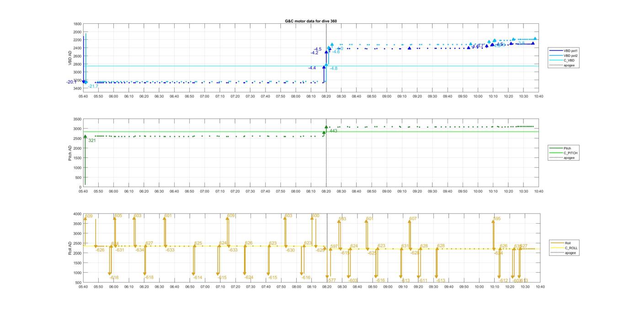This screenshot has width=640, height=317.
Task: Click the title "G&C motor data for dive 360"
Action: point(310,21)
